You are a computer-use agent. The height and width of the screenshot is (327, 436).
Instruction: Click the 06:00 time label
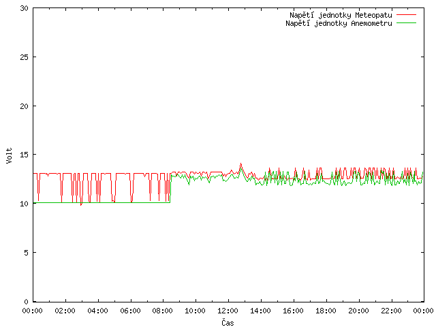[x=130, y=311]
